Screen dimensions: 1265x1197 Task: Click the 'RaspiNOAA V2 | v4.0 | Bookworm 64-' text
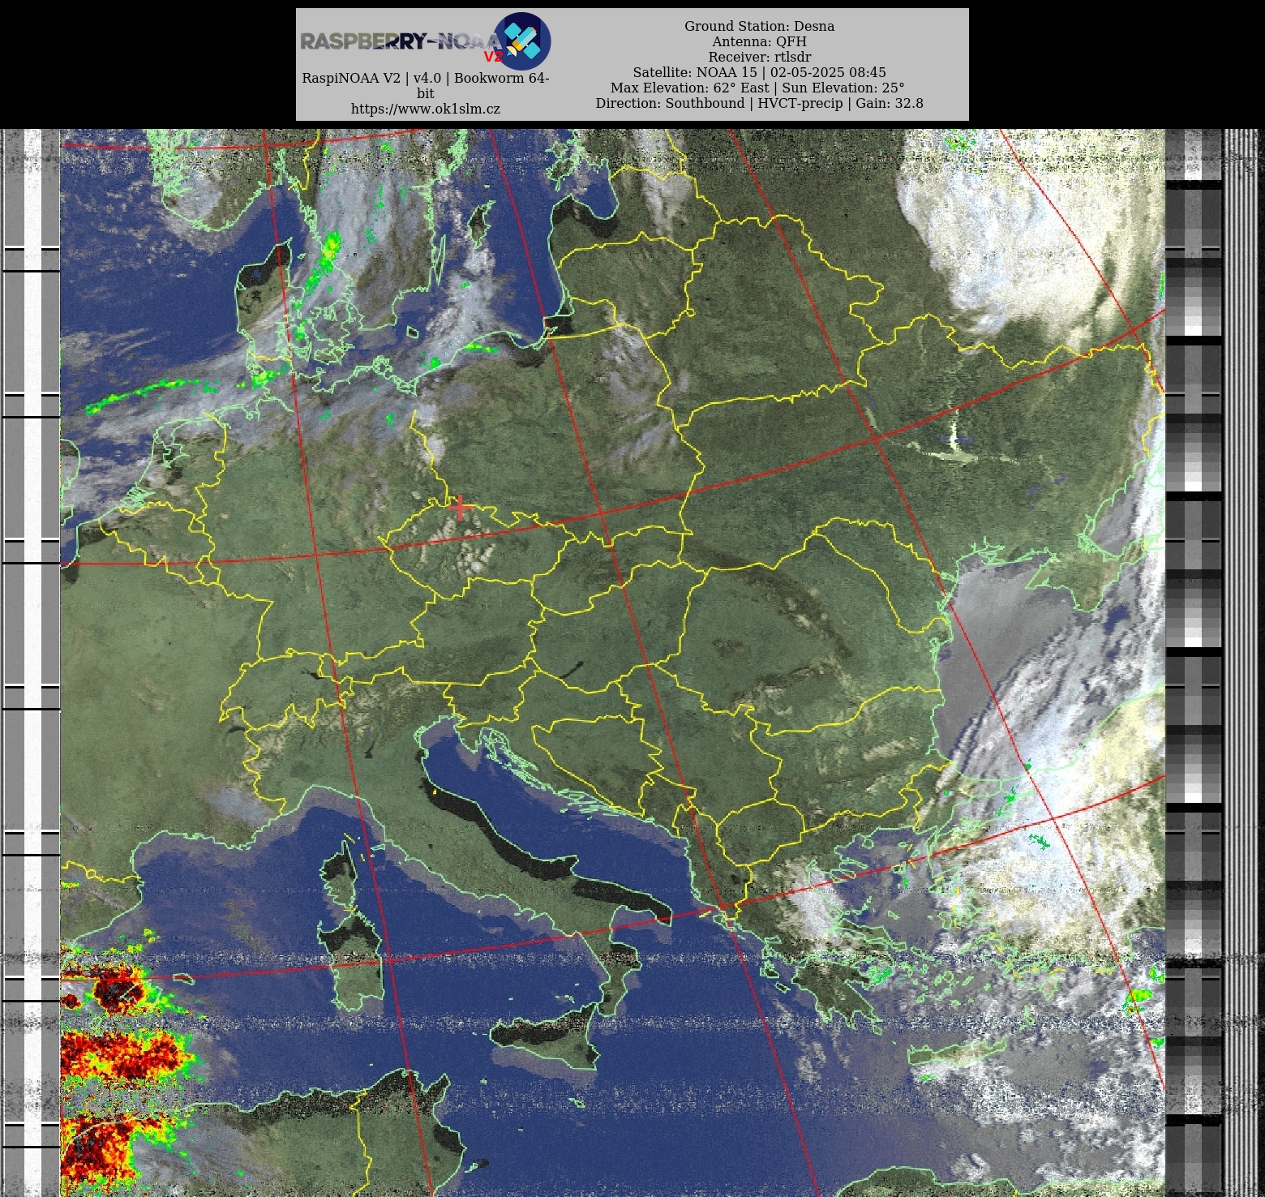426,78
